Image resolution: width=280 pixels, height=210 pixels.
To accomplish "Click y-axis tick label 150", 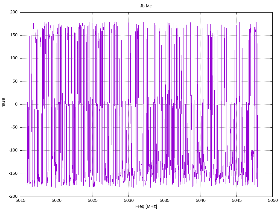I will (14, 35).
